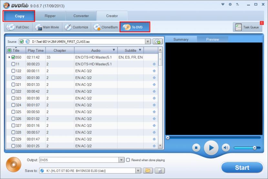Click the Start button
The image size is (268, 179).
click(242, 167)
